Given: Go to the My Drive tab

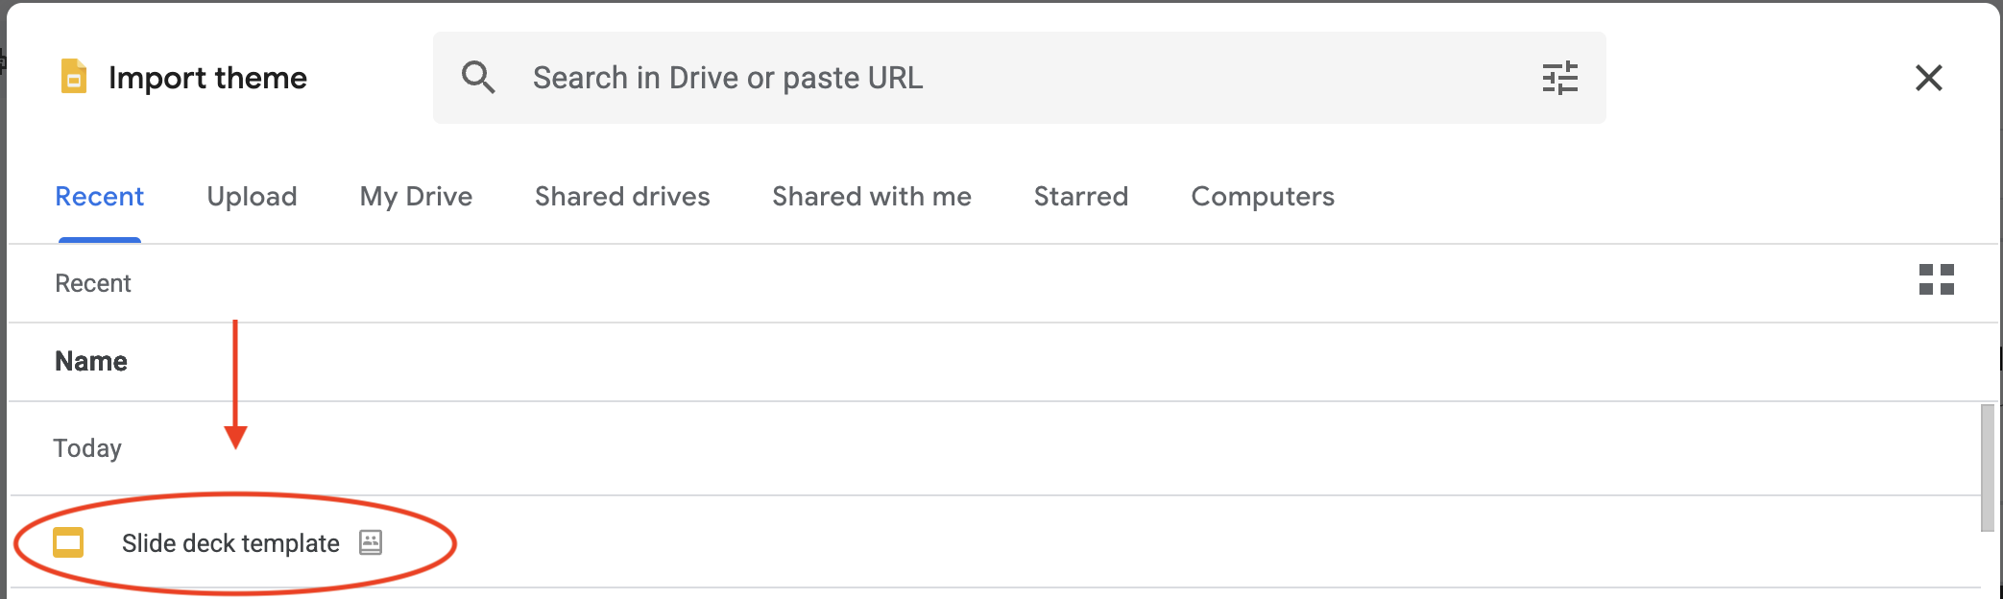Looking at the screenshot, I should [x=416, y=197].
